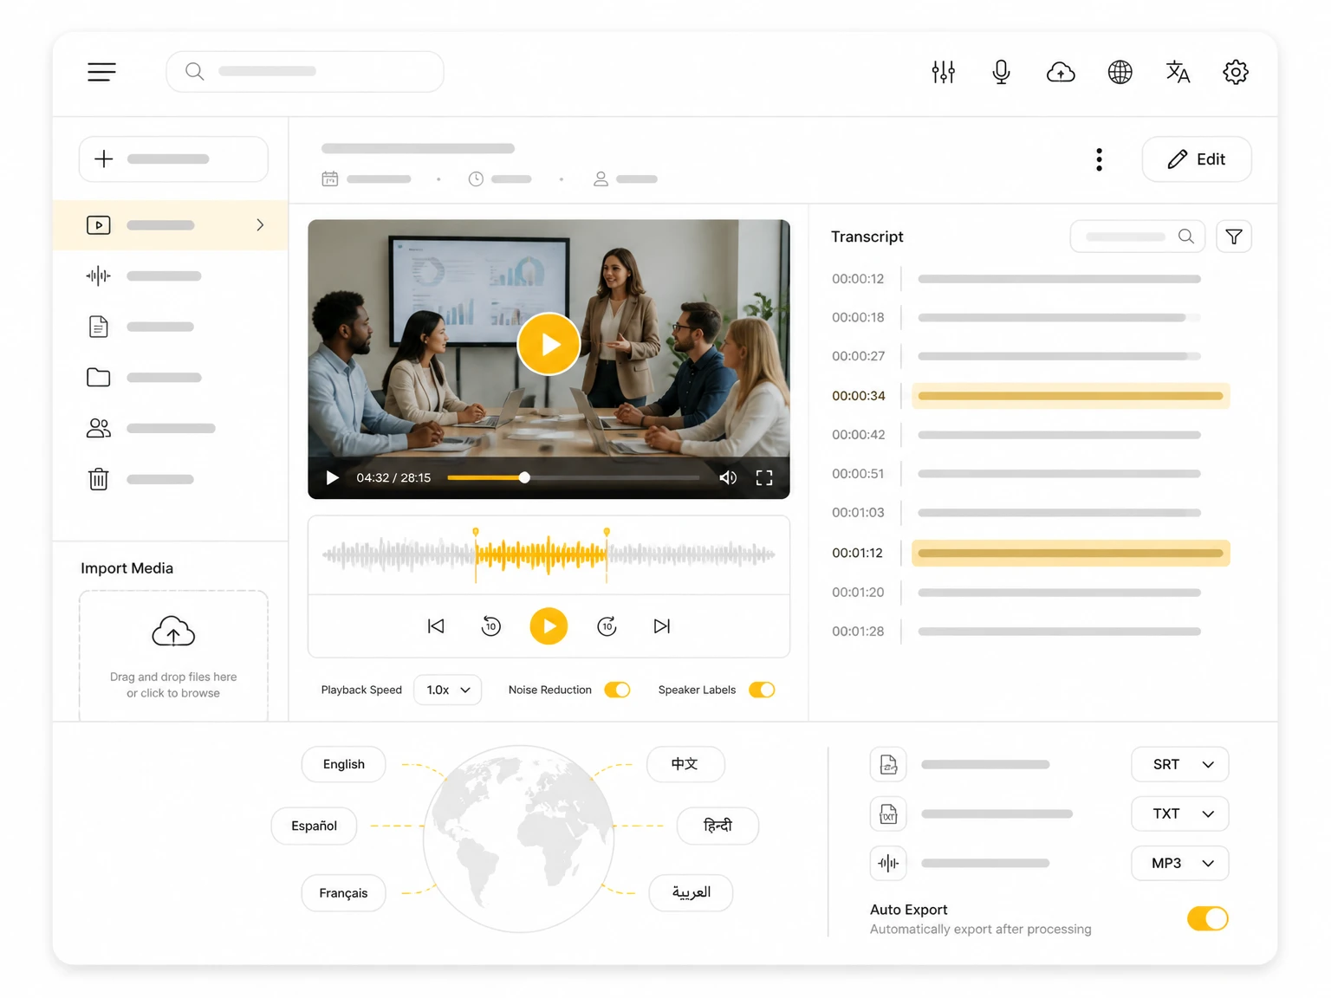1331x998 pixels.
Task: Click the Edit button
Action: (x=1197, y=159)
